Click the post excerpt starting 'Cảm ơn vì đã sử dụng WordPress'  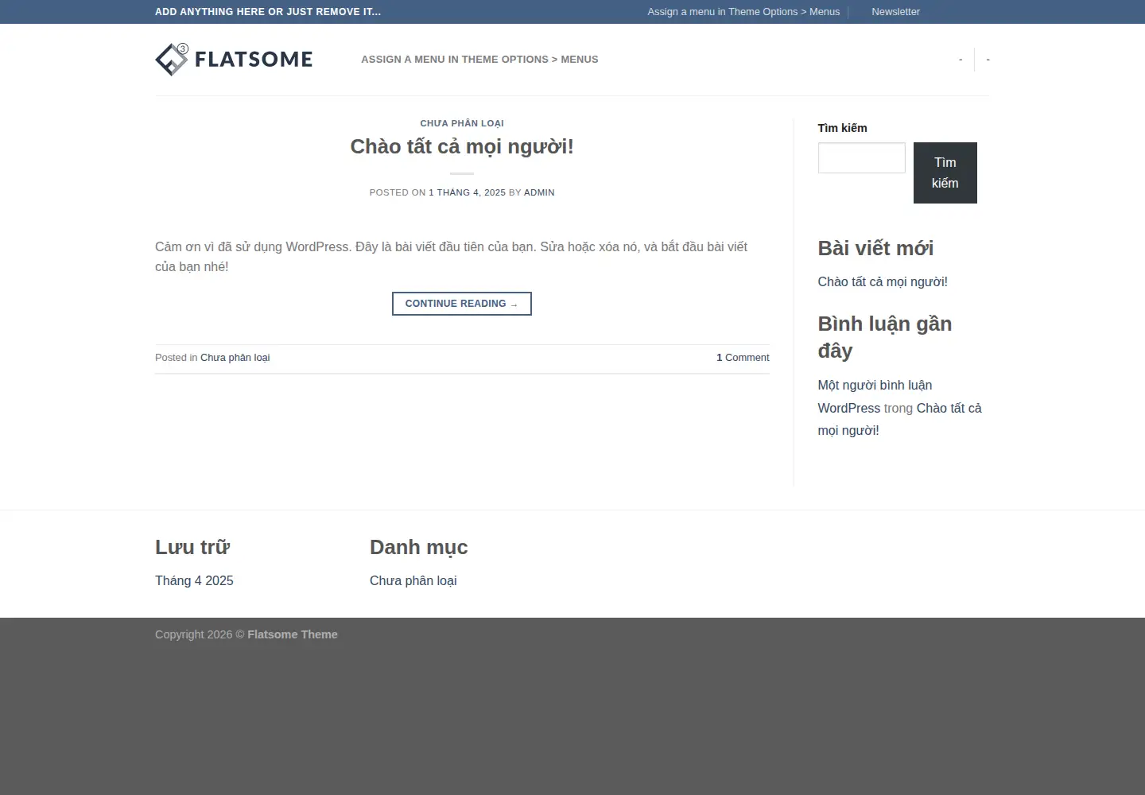point(451,257)
